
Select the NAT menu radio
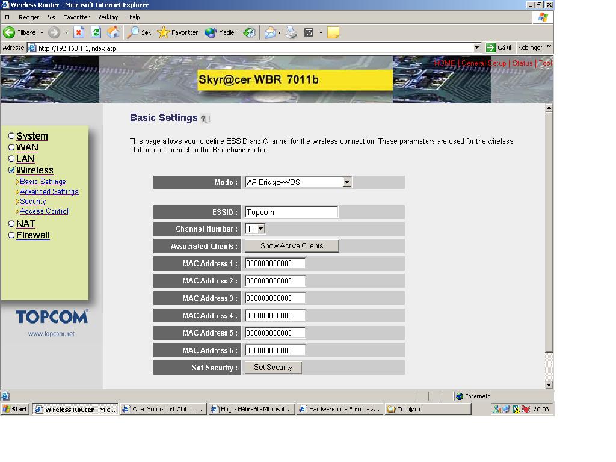click(11, 224)
